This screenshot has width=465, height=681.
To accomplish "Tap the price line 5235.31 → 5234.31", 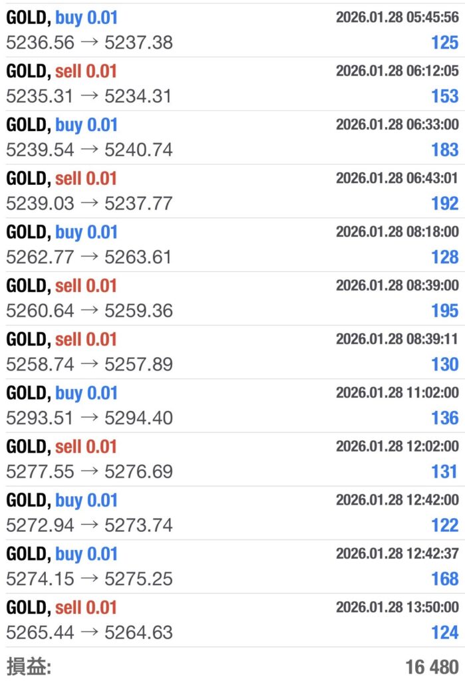I will point(89,96).
